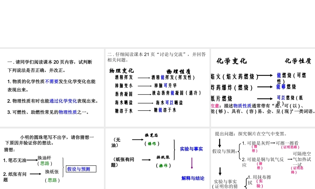Click the magenta word '注意'
315x189 pixels.
pyautogui.click(x=215, y=106)
